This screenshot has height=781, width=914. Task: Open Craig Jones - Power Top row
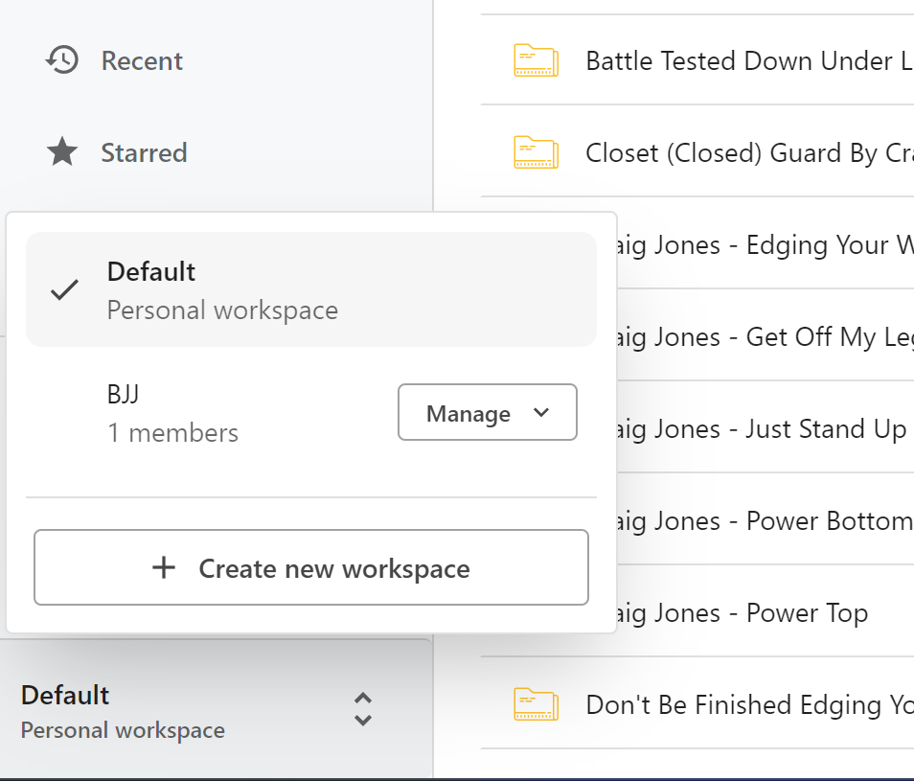(x=765, y=612)
